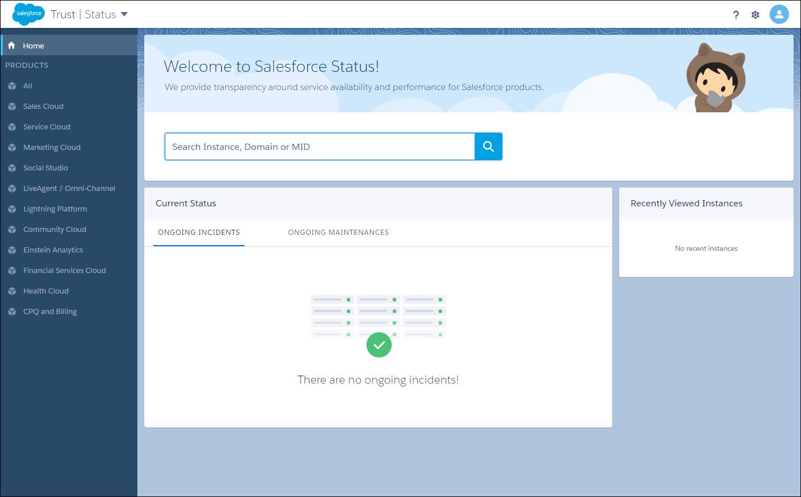Click the Trust | Status title text
The width and height of the screenshot is (801, 497).
83,14
